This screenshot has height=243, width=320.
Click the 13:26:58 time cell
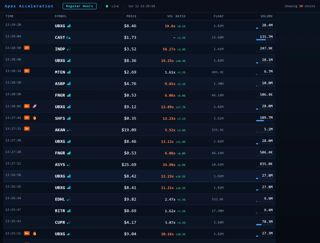(13, 175)
